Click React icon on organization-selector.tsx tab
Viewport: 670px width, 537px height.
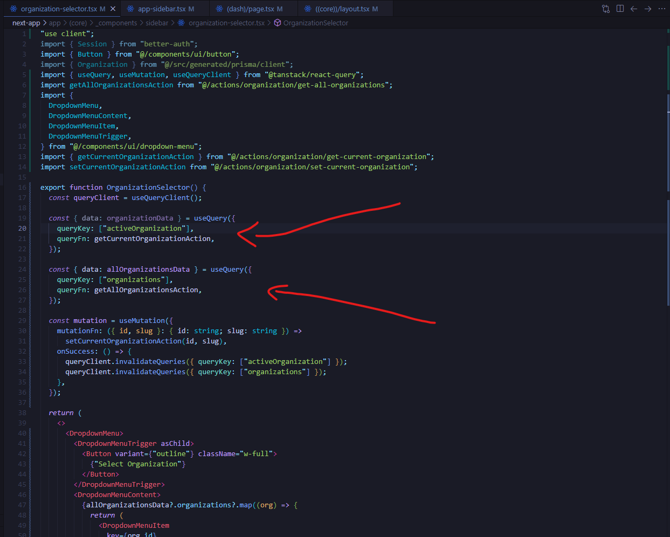pyautogui.click(x=13, y=9)
